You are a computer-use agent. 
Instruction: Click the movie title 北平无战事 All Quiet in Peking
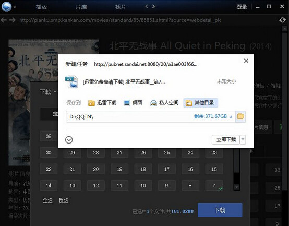[x=177, y=46]
